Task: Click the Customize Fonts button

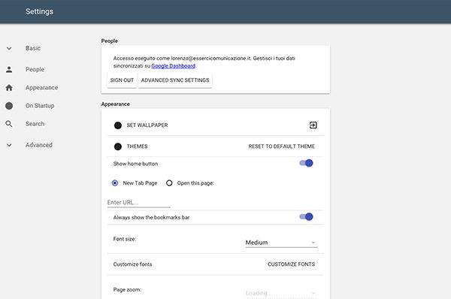Action: (292, 264)
